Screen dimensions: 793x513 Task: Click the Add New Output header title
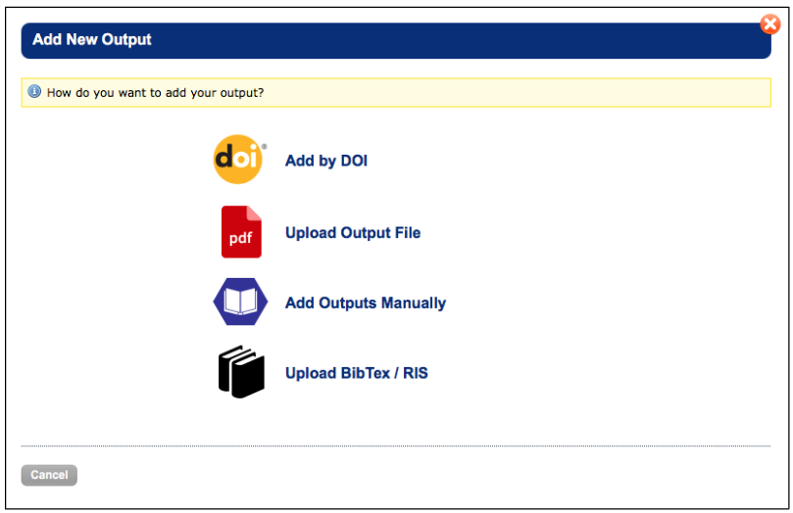click(92, 40)
